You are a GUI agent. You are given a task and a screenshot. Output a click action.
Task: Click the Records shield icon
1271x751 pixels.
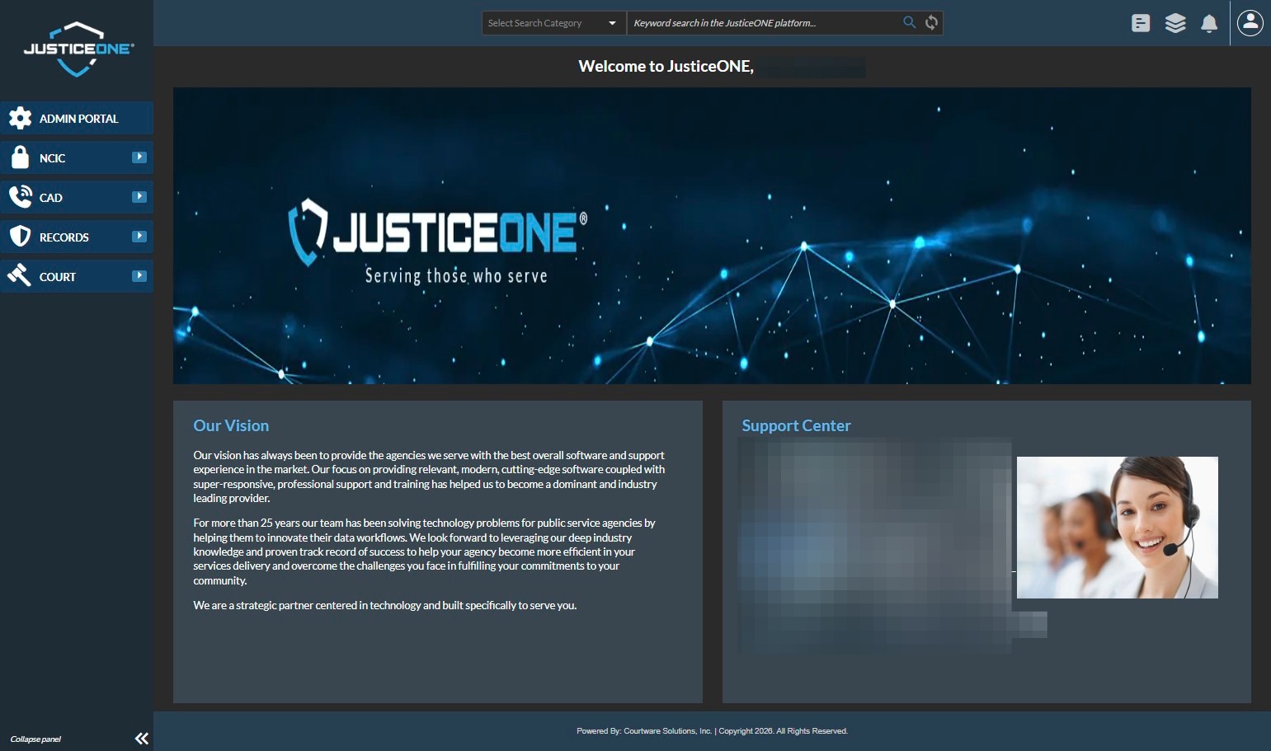pos(20,237)
